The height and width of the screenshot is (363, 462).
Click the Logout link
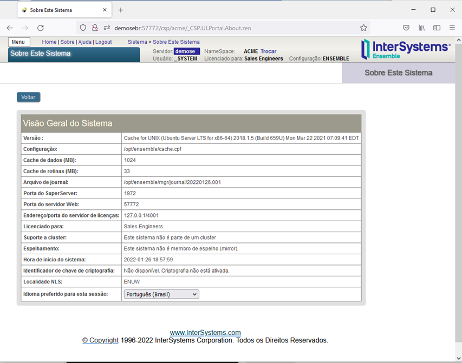point(103,42)
